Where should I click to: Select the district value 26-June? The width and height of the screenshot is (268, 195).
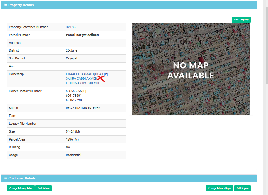pos(72,50)
